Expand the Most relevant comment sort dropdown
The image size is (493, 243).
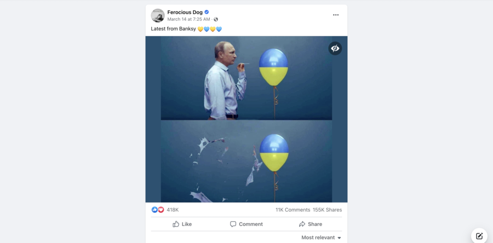(322, 238)
